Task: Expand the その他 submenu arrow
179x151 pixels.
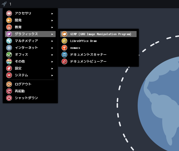Action: click(x=52, y=62)
